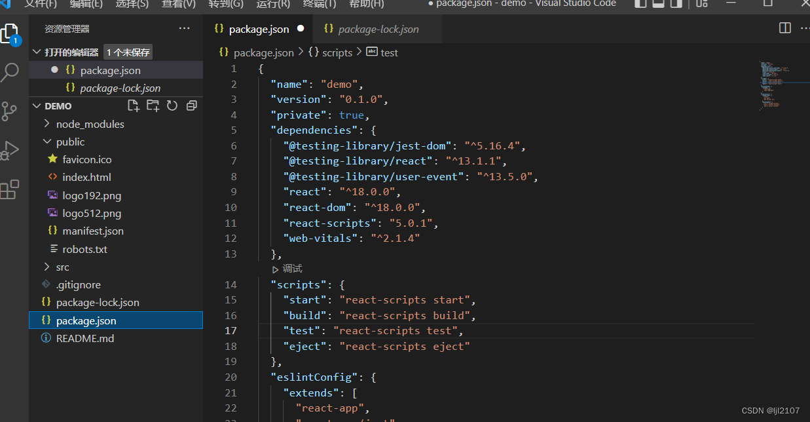Click the 1 个未保存 badge

(128, 52)
